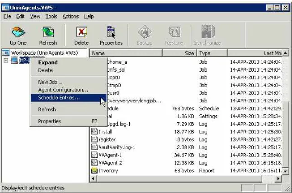Open the File menu
Image resolution: width=292 pixels, height=193 pixels.
point(7,17)
